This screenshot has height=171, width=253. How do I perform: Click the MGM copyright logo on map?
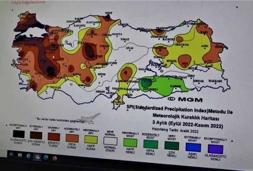(x=185, y=99)
